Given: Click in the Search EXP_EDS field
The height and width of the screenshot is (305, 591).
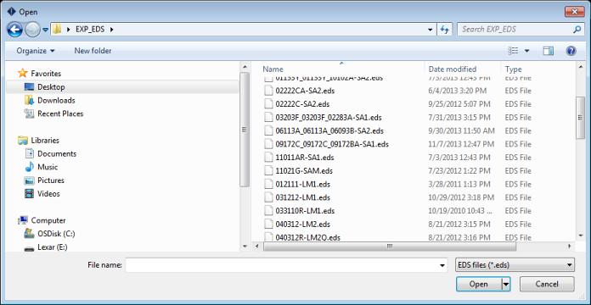Looking at the screenshot, I should click(515, 30).
